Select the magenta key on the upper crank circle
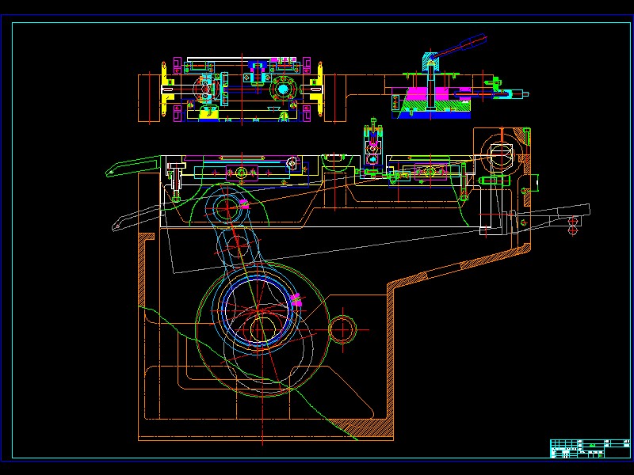This screenshot has height=475, width=634. [x=244, y=204]
